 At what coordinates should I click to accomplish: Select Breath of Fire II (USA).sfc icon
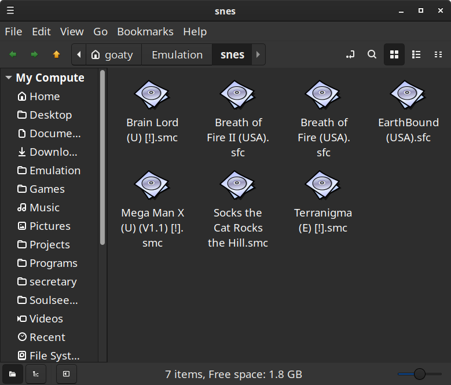tap(237, 94)
